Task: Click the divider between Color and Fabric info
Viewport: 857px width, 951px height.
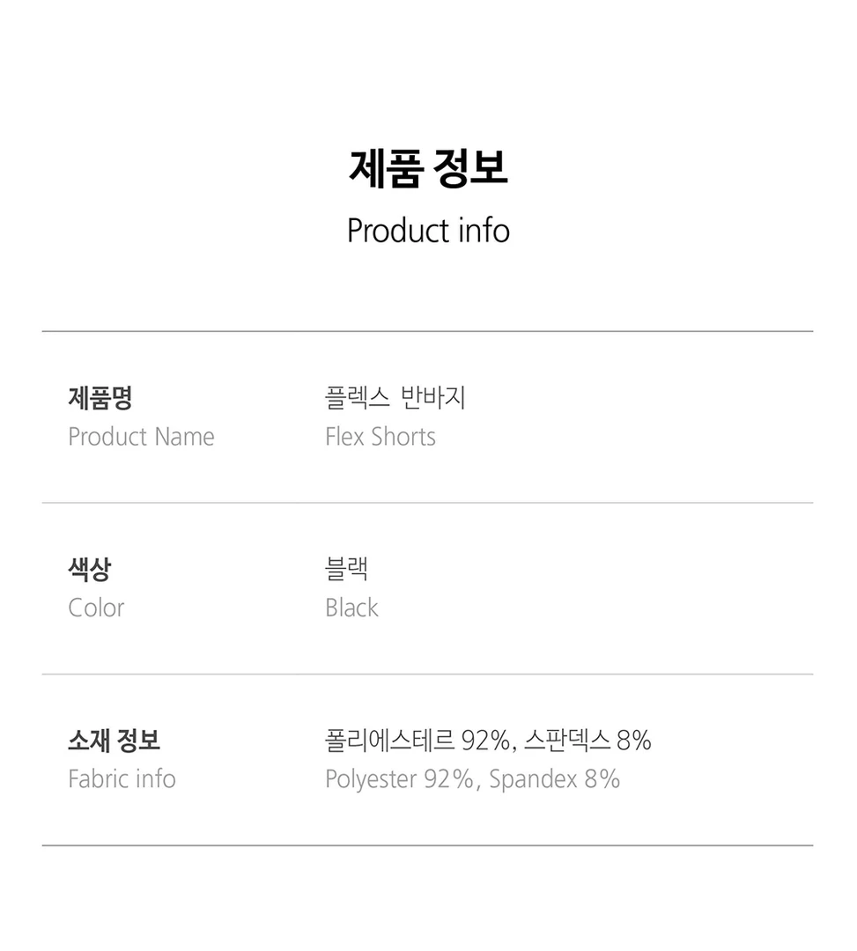Action: pos(428,675)
